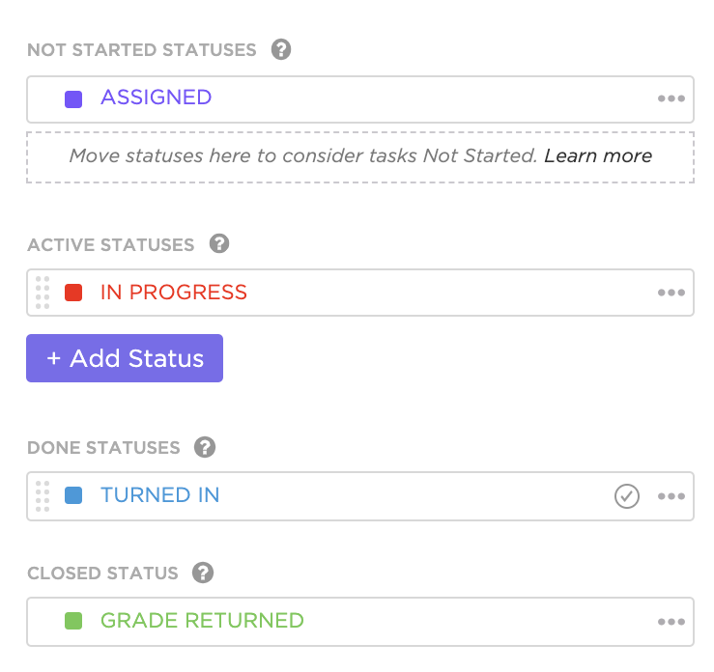714x672 pixels.
Task: Open ellipsis menu for Turned In status
Action: [x=671, y=496]
